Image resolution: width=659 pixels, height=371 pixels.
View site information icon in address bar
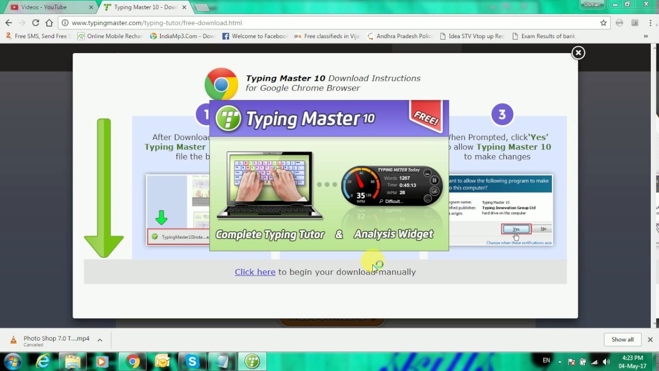(65, 23)
